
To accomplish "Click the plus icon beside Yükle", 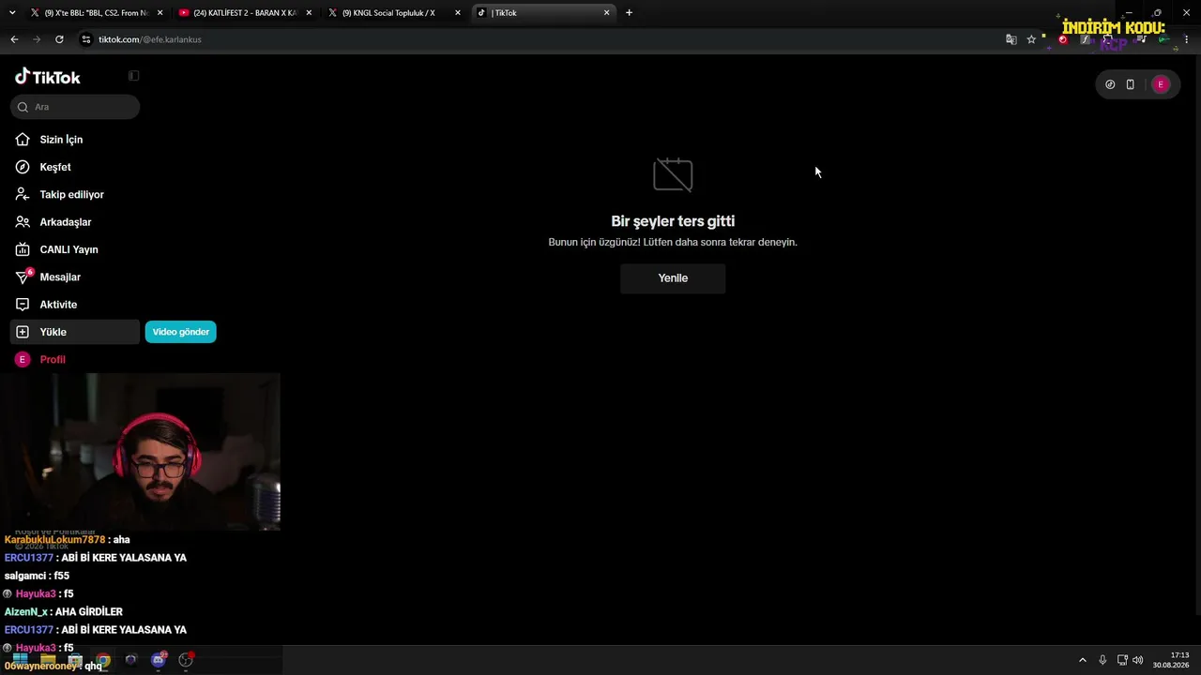I will point(23,332).
